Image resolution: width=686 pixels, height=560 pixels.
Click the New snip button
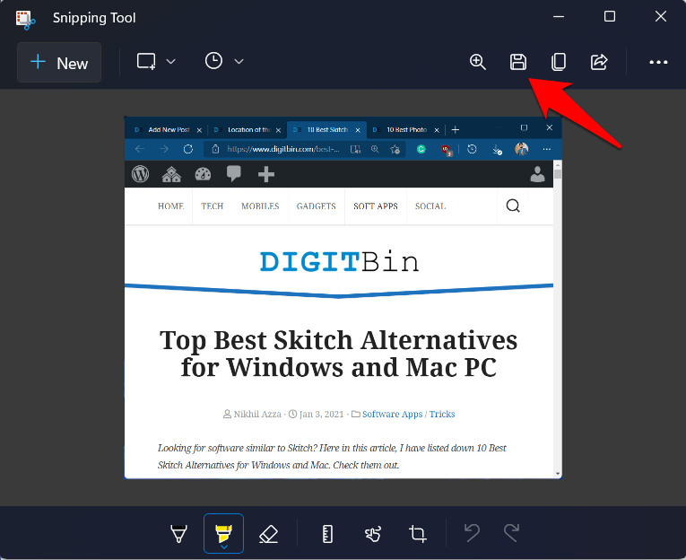point(59,63)
